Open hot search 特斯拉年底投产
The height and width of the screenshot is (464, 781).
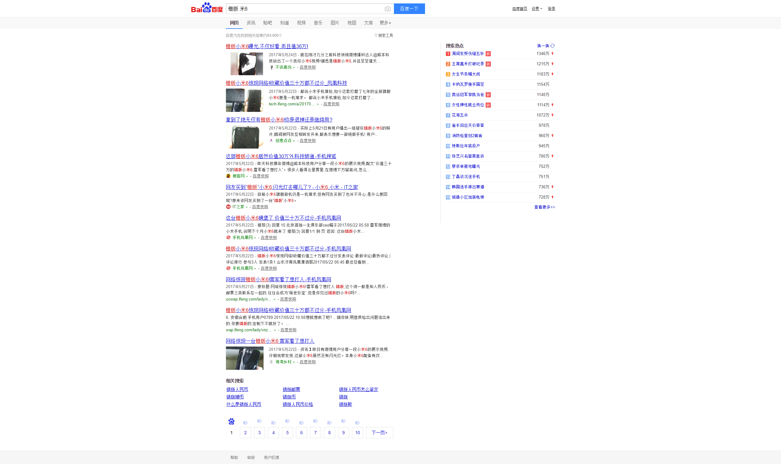click(466, 146)
